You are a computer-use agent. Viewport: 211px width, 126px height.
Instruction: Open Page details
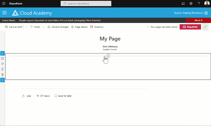point(79,27)
